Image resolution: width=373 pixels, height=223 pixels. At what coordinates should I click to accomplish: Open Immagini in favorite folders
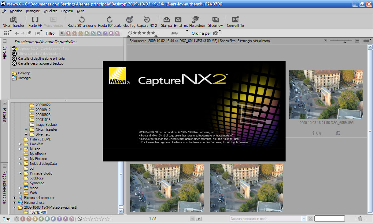pyautogui.click(x=24, y=78)
